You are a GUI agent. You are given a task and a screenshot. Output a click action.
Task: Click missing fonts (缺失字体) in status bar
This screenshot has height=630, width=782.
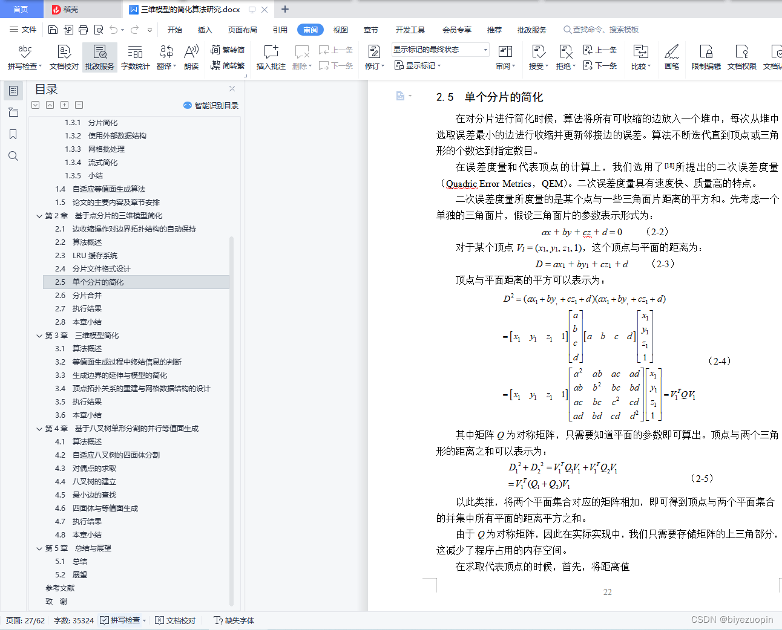(234, 620)
